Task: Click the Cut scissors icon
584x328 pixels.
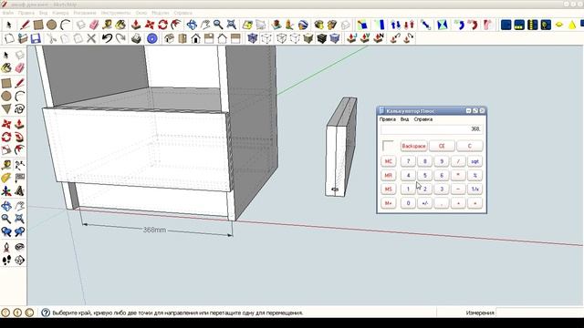Action: pyautogui.click(x=51, y=38)
